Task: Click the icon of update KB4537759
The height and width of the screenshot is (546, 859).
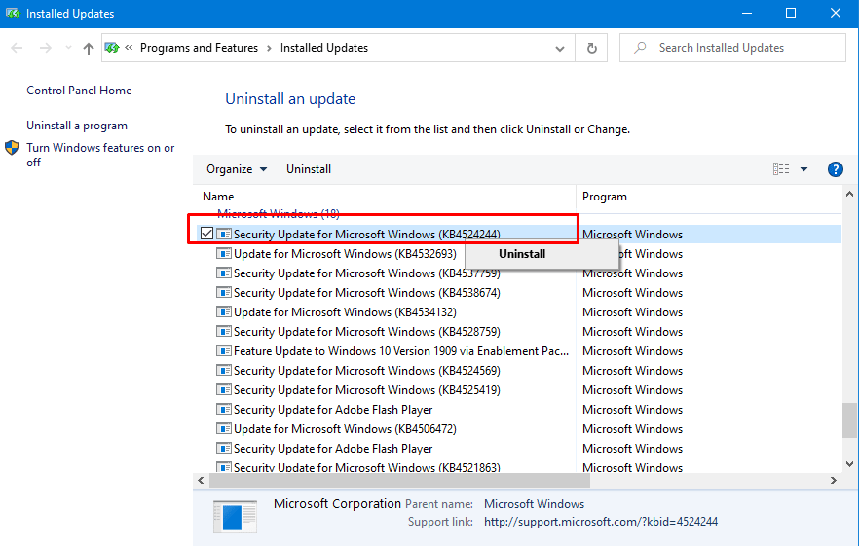Action: 224,273
